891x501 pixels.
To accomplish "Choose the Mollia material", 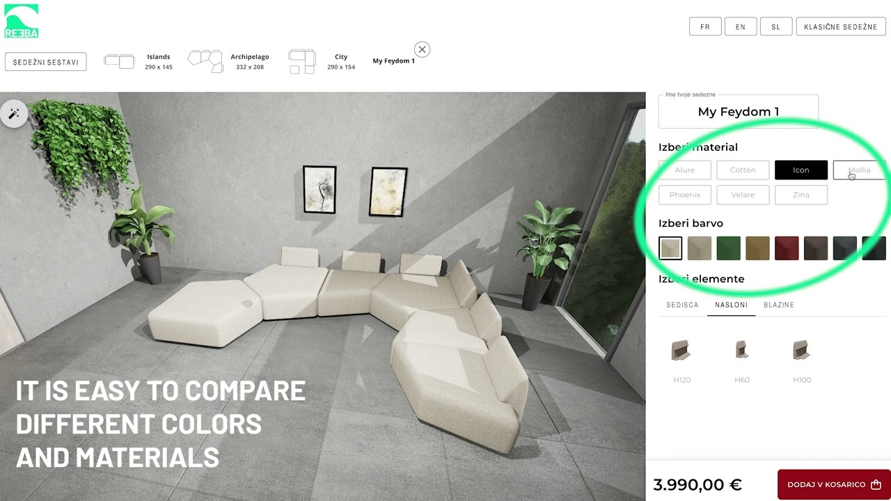I will point(859,170).
